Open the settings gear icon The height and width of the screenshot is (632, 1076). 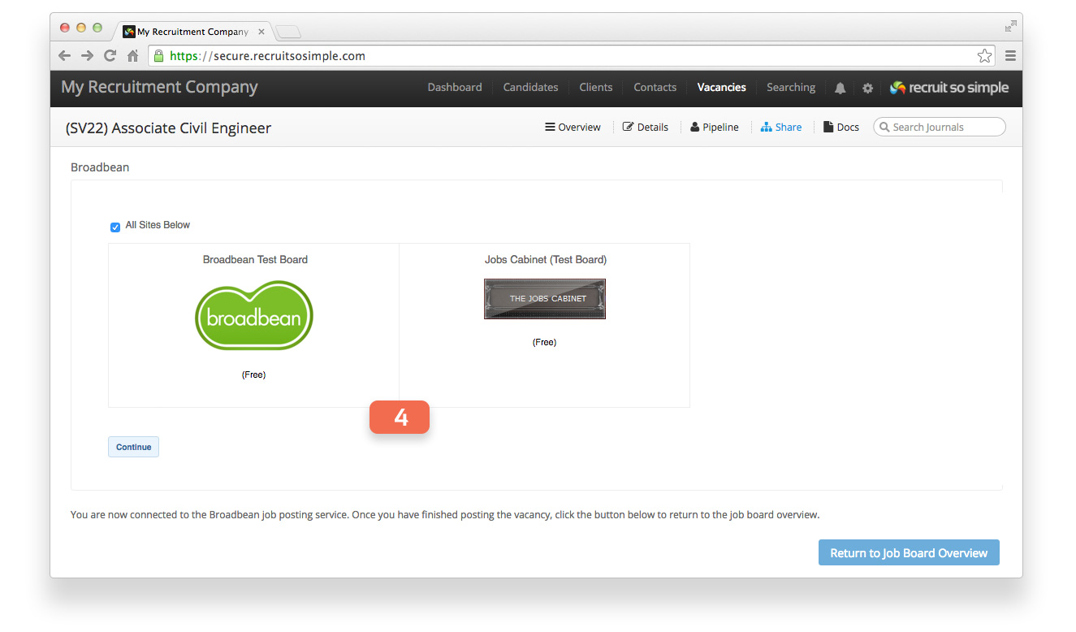[867, 89]
